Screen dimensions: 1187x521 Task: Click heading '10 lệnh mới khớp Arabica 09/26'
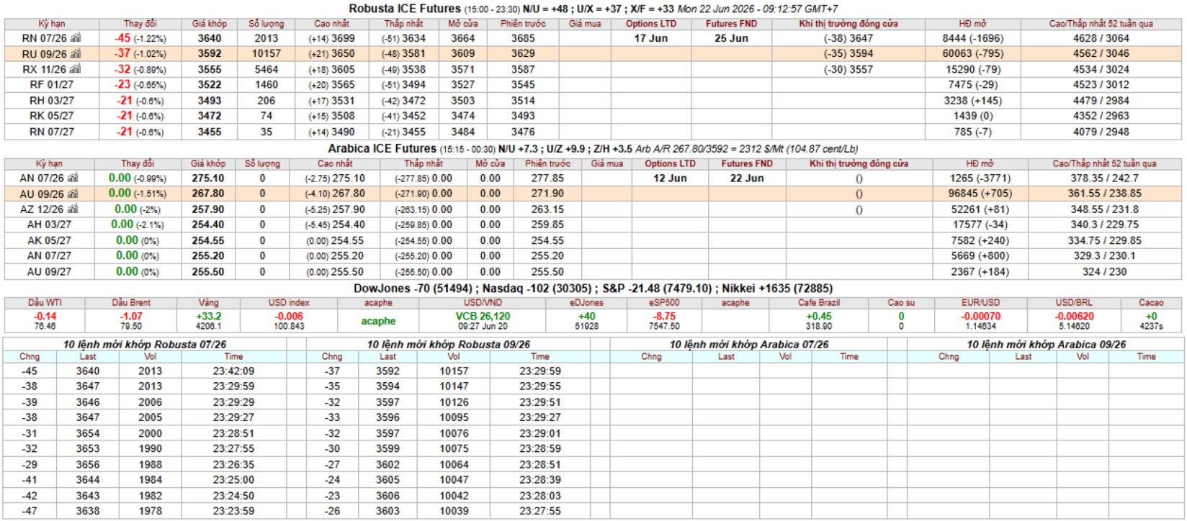pos(1047,345)
